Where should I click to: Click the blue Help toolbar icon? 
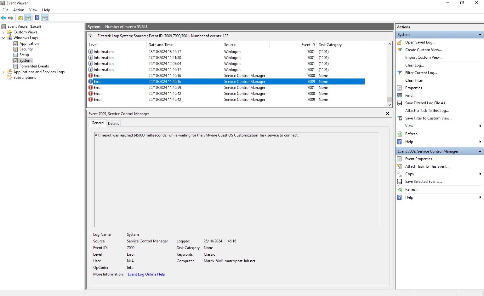point(37,18)
